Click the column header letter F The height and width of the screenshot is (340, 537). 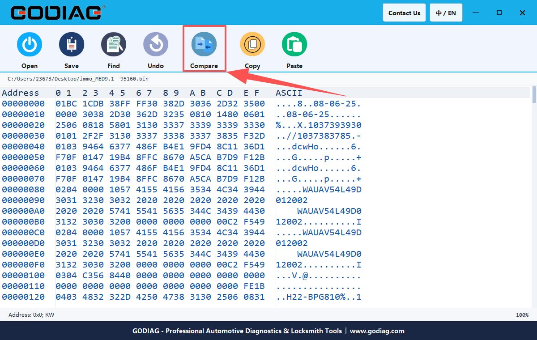[x=257, y=93]
